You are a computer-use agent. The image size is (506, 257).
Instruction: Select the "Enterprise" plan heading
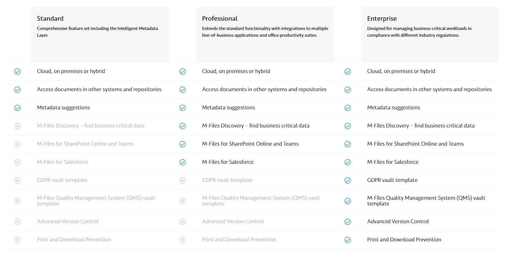(382, 19)
